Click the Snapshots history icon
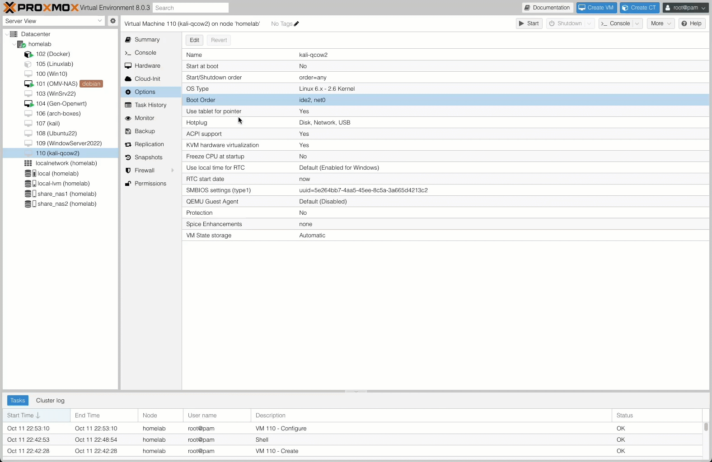The width and height of the screenshot is (712, 462). [x=128, y=157]
